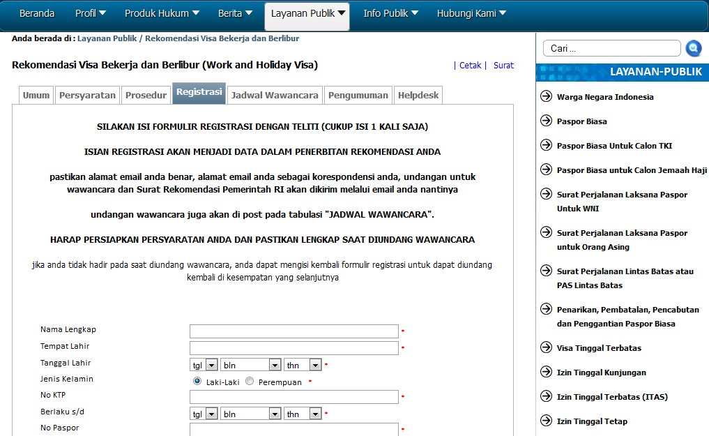Screen dimensions: 709x436
Task: Open Tanggal Lahir day (tgl) dropdown
Action: [204, 365]
